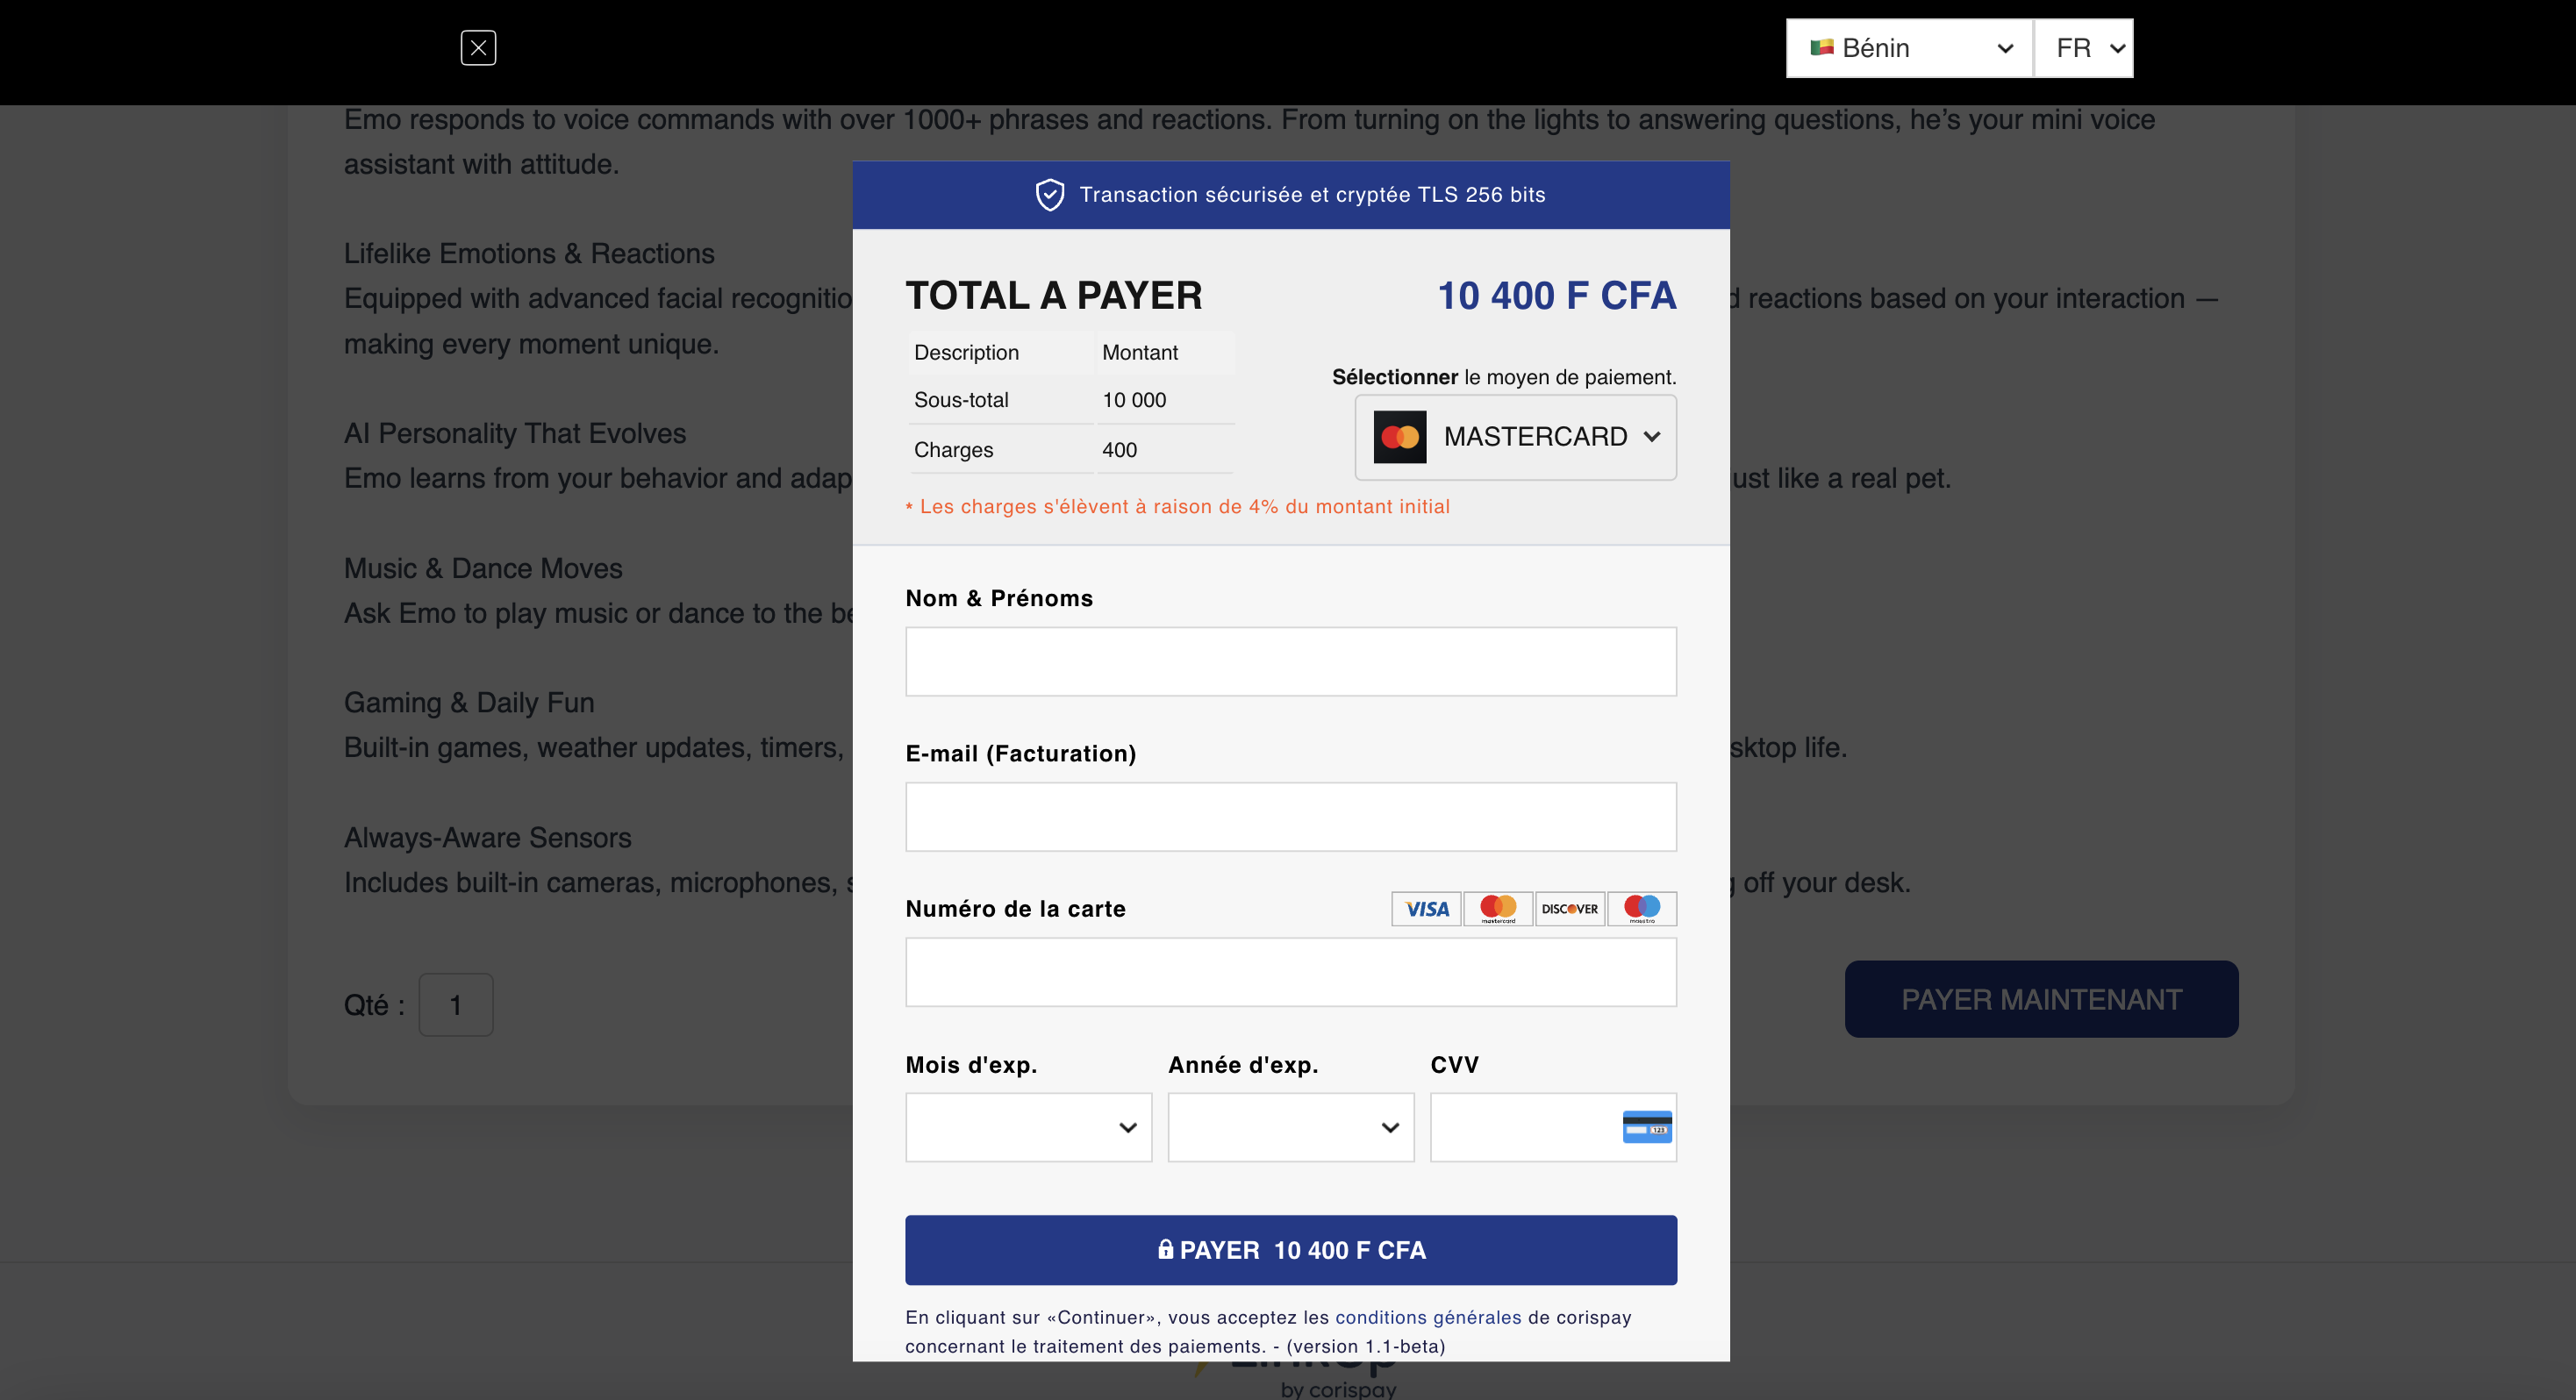The height and width of the screenshot is (1400, 2576).
Task: Click the Nom & Prénoms input field
Action: [x=1290, y=661]
